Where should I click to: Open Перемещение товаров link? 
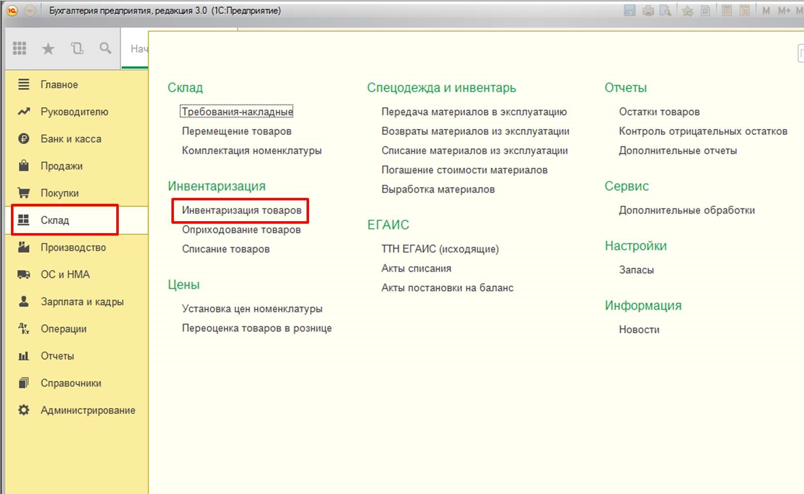point(237,131)
